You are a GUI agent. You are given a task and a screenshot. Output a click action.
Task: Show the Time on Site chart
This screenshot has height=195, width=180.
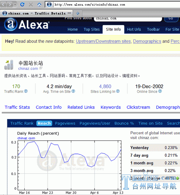tap(150, 123)
